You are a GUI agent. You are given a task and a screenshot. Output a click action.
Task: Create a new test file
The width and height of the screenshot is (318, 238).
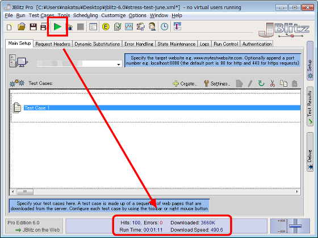click(10, 27)
